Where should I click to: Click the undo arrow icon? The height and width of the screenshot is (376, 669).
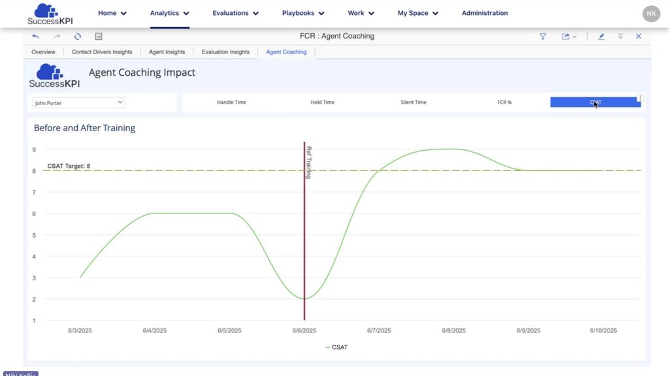[x=35, y=37]
